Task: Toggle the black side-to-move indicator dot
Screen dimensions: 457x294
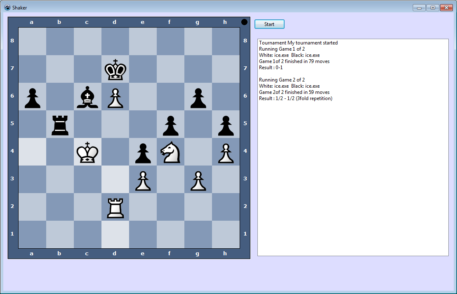Action: click(x=244, y=22)
